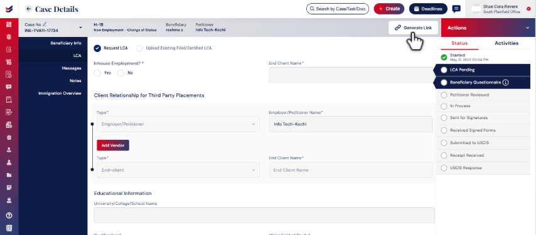Viewport: 536px width, 235px height.
Task: Open the stacked documents sidebar icon
Action: click(x=9, y=37)
